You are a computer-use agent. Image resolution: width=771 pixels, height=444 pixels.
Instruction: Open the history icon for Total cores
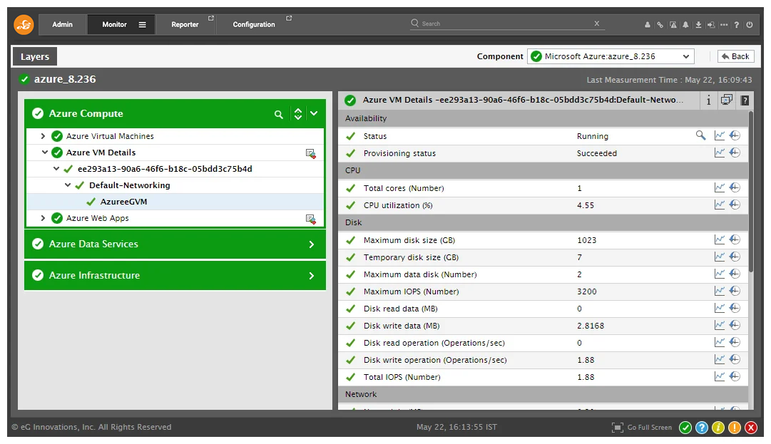click(x=735, y=187)
